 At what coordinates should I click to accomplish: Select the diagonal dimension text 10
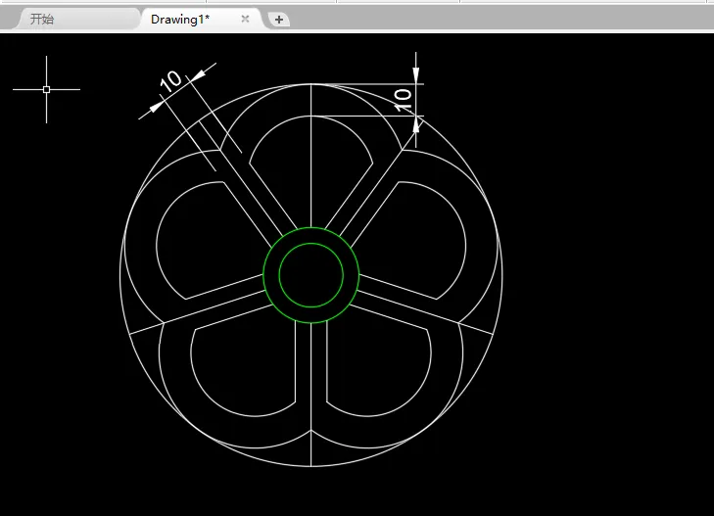(x=171, y=81)
